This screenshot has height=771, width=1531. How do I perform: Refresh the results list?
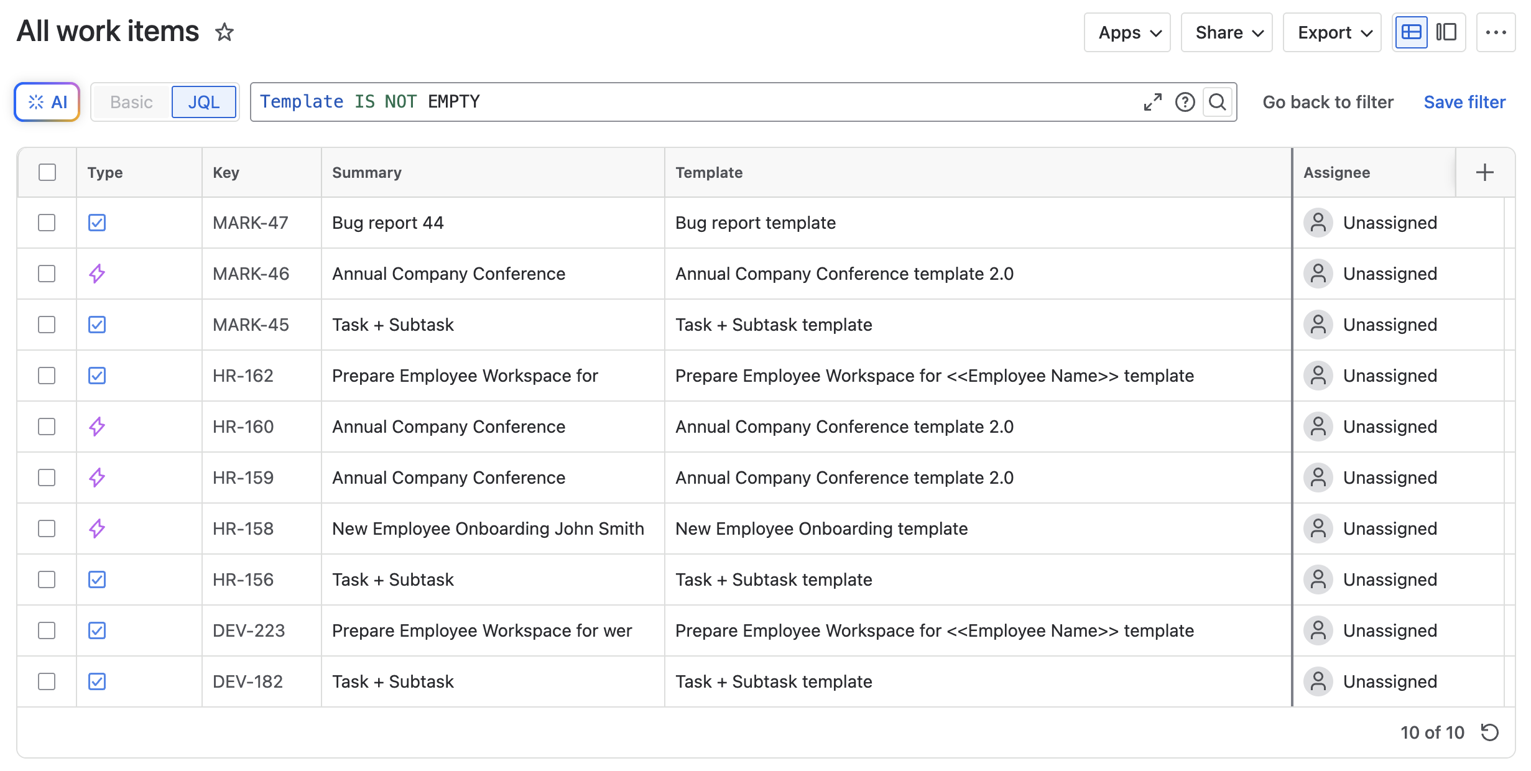pyautogui.click(x=1490, y=732)
